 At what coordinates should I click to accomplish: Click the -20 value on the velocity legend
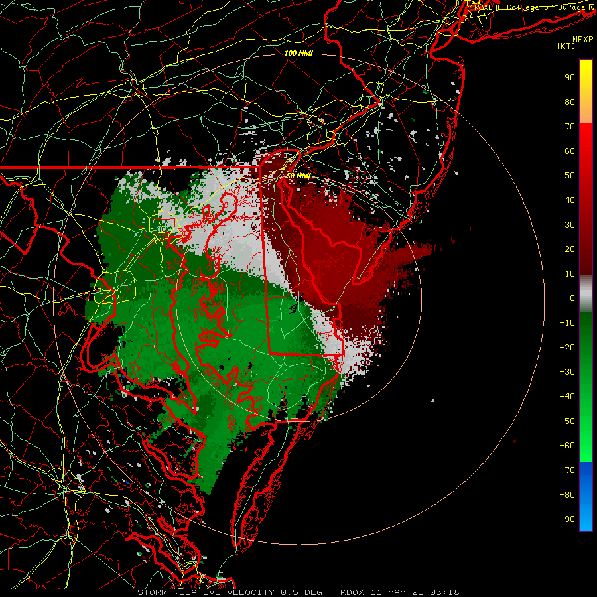point(567,347)
